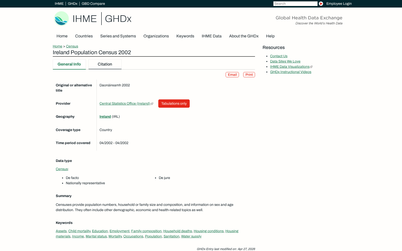
Task: Click the Sanitation keyword link
Action: click(171, 236)
